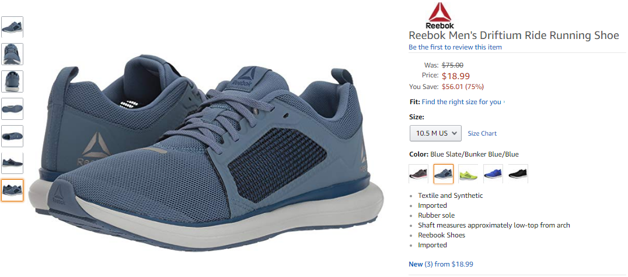Click the Reebok Men's Driftium Ride title
This screenshot has height=277, width=628.
click(x=514, y=35)
